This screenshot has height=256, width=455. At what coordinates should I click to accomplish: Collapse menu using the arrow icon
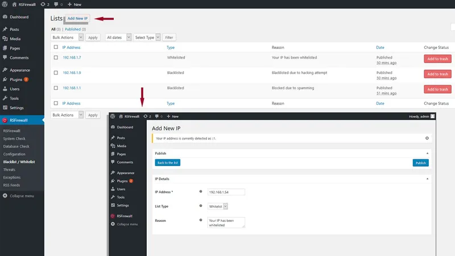(x=5, y=196)
